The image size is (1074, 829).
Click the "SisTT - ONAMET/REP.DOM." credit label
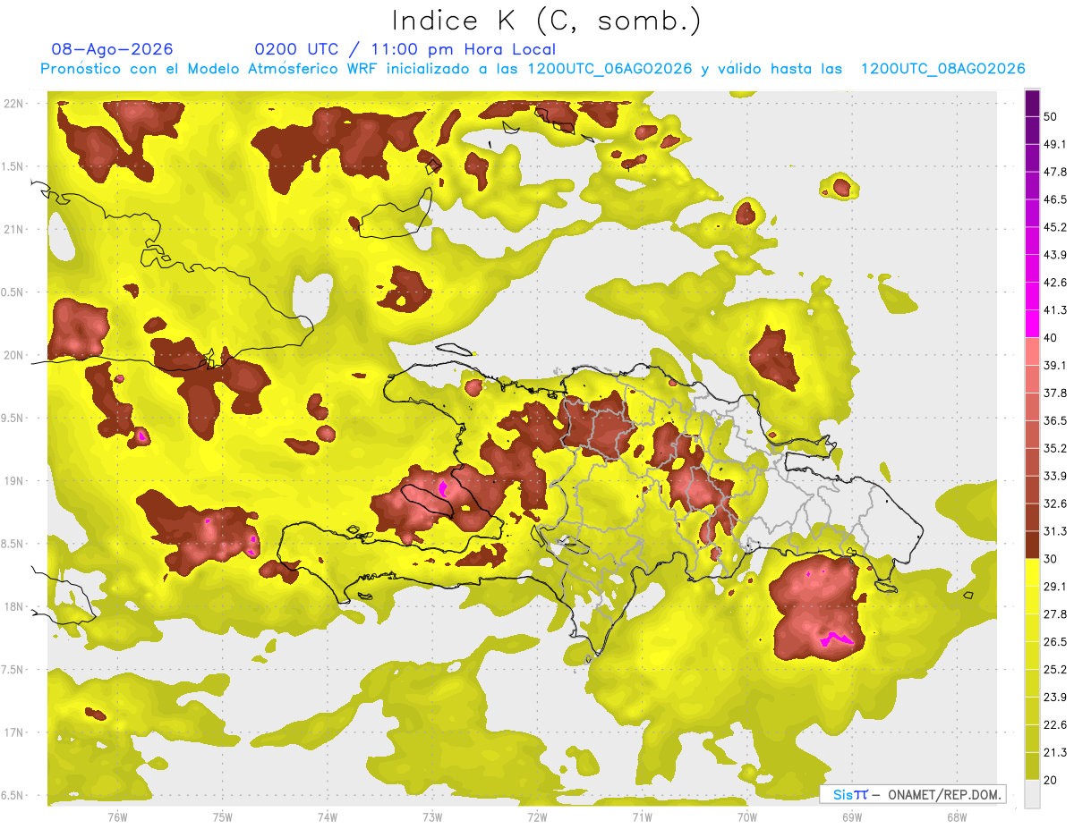click(x=913, y=794)
